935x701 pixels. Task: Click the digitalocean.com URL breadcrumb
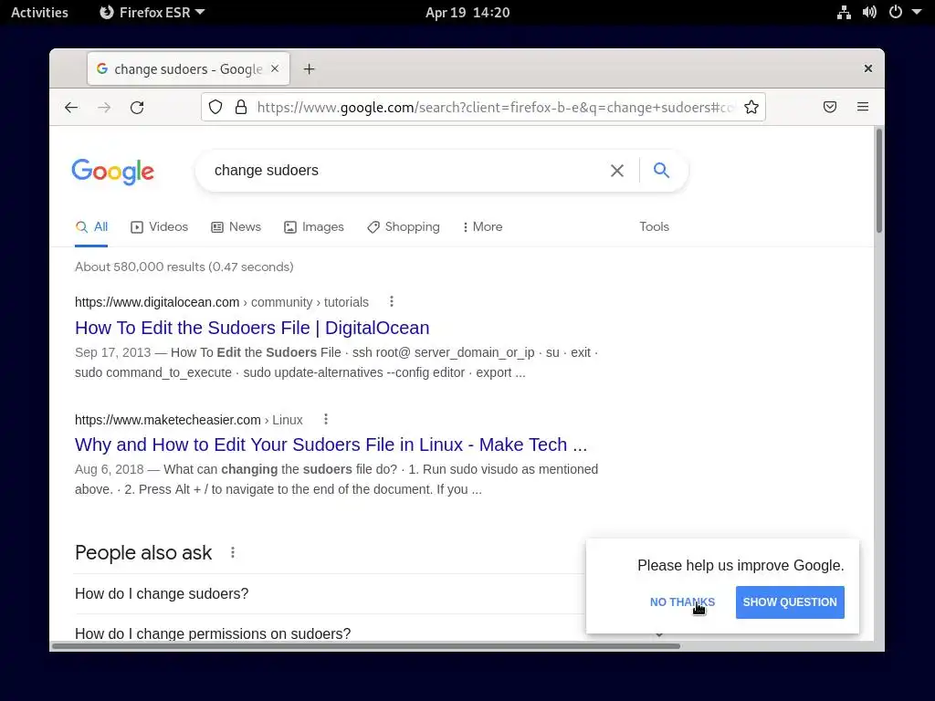pyautogui.click(x=222, y=302)
